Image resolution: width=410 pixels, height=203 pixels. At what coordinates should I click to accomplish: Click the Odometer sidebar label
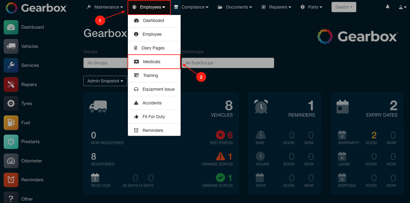click(x=32, y=161)
